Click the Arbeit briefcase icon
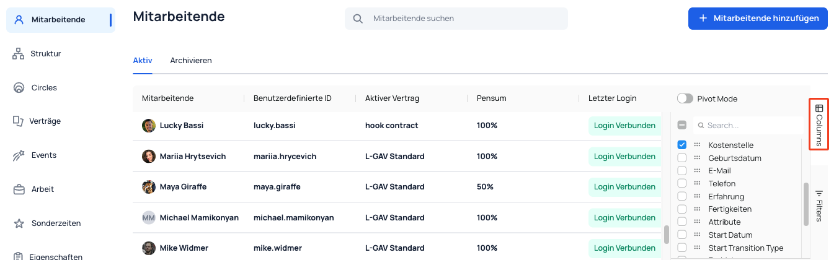Image resolution: width=839 pixels, height=260 pixels. [19, 189]
